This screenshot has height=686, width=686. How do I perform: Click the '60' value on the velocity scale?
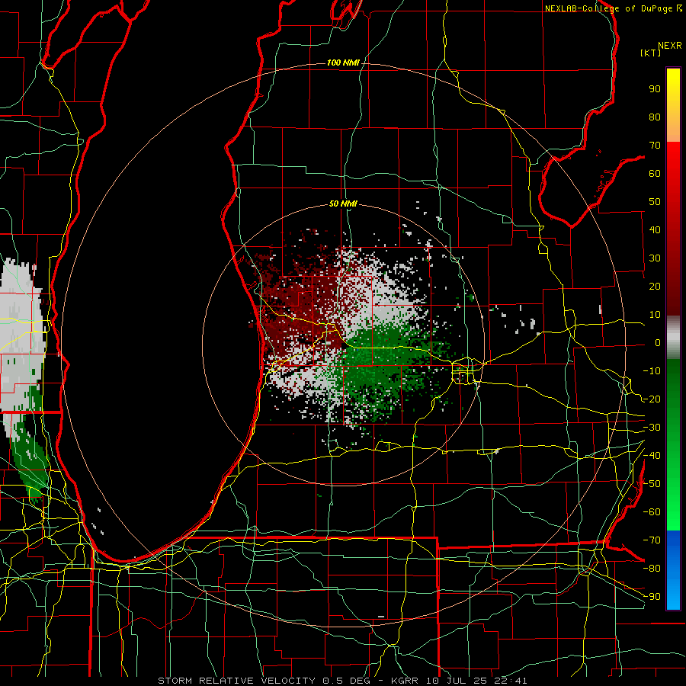click(x=655, y=174)
